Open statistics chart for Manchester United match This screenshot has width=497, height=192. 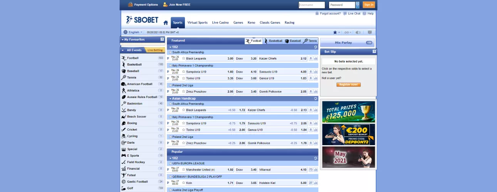[316, 170]
